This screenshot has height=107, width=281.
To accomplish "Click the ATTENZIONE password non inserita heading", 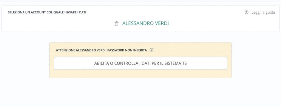I will [101, 50].
